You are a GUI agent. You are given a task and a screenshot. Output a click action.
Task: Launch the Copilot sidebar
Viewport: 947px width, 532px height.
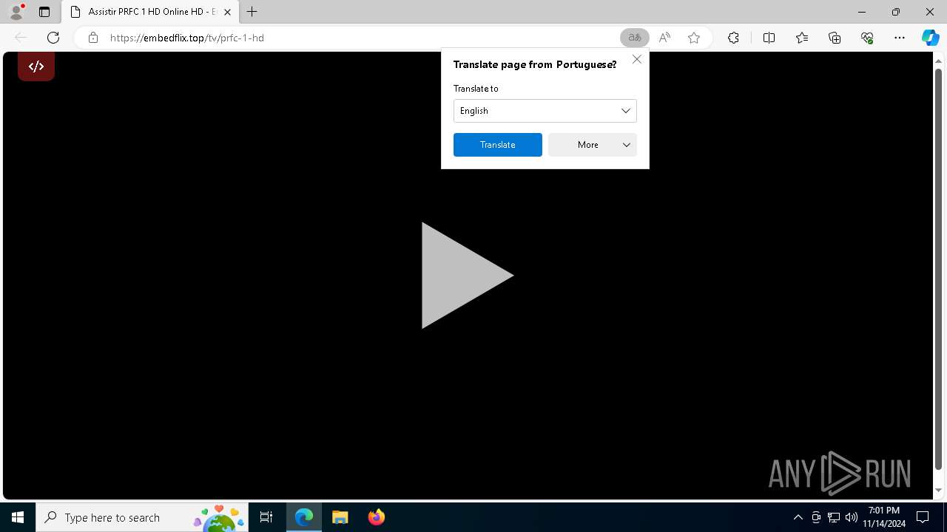930,38
